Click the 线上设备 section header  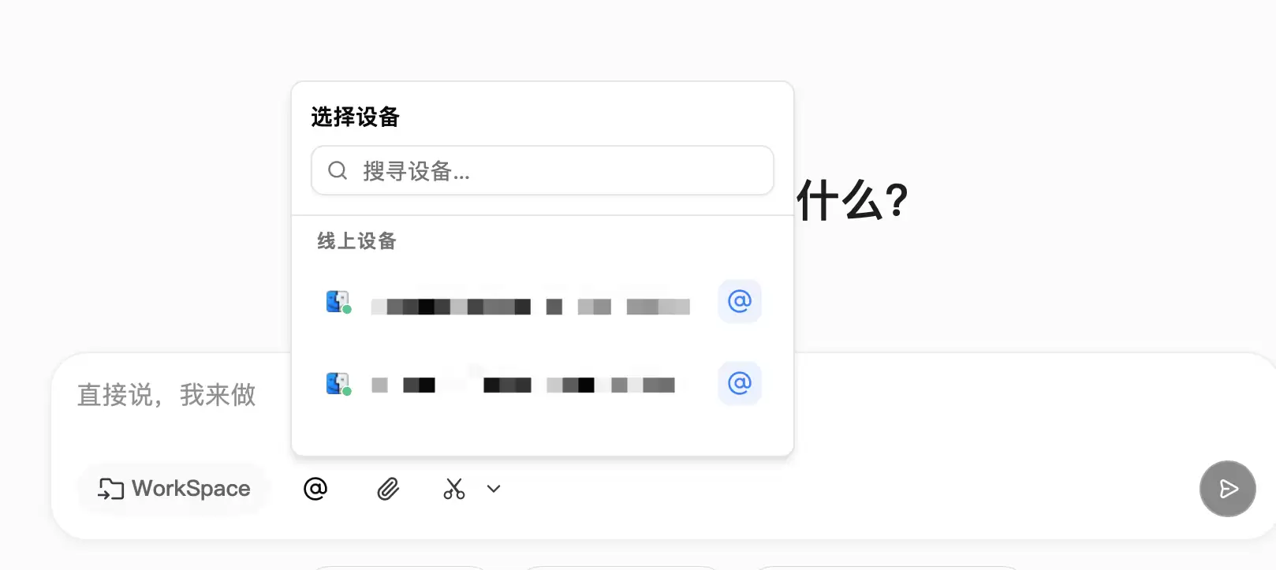click(356, 240)
